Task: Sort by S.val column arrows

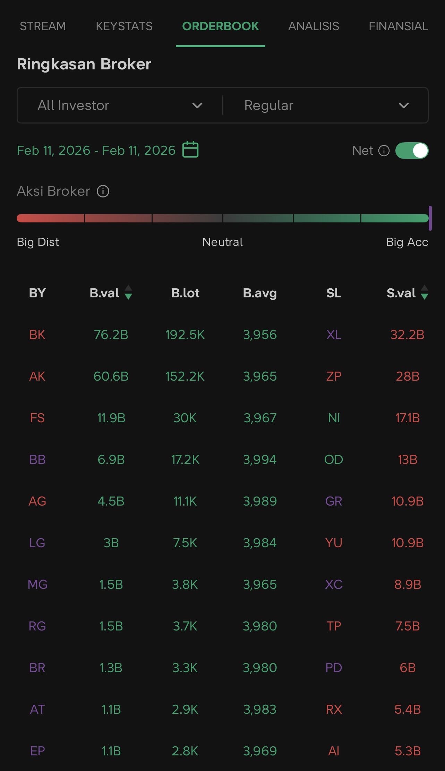Action: point(424,293)
